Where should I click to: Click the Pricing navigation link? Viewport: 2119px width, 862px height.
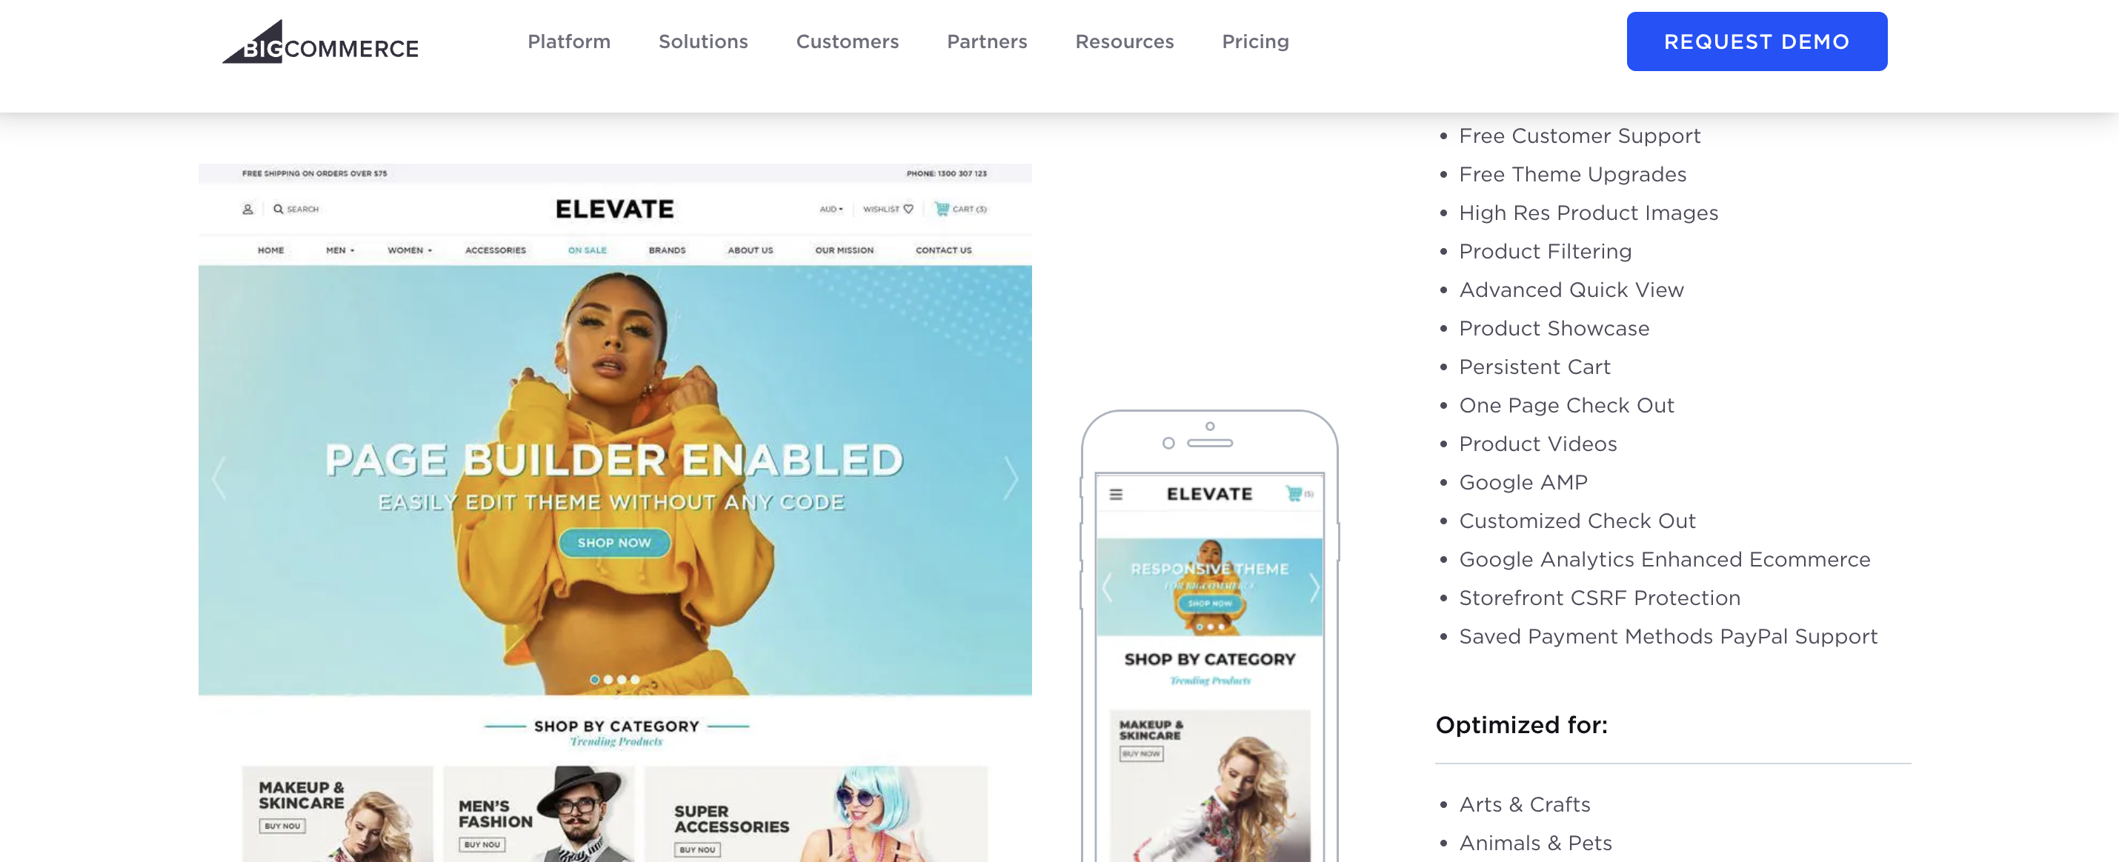pos(1255,39)
